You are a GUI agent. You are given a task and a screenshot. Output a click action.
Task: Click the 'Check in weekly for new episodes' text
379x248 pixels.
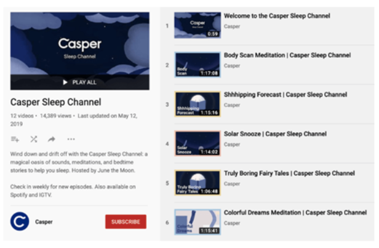[73, 191]
